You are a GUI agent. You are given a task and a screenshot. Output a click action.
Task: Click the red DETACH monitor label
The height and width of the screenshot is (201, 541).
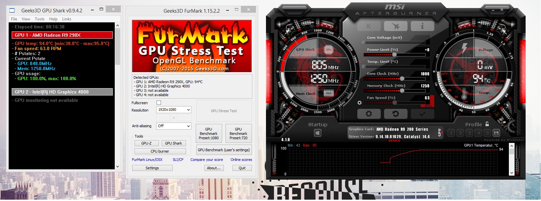(394, 141)
